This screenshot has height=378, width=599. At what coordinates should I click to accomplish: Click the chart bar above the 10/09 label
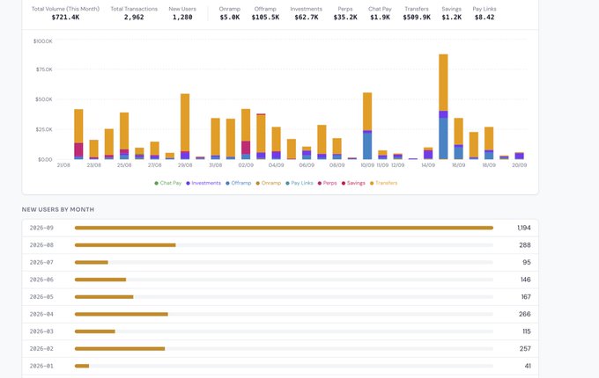coord(367,126)
